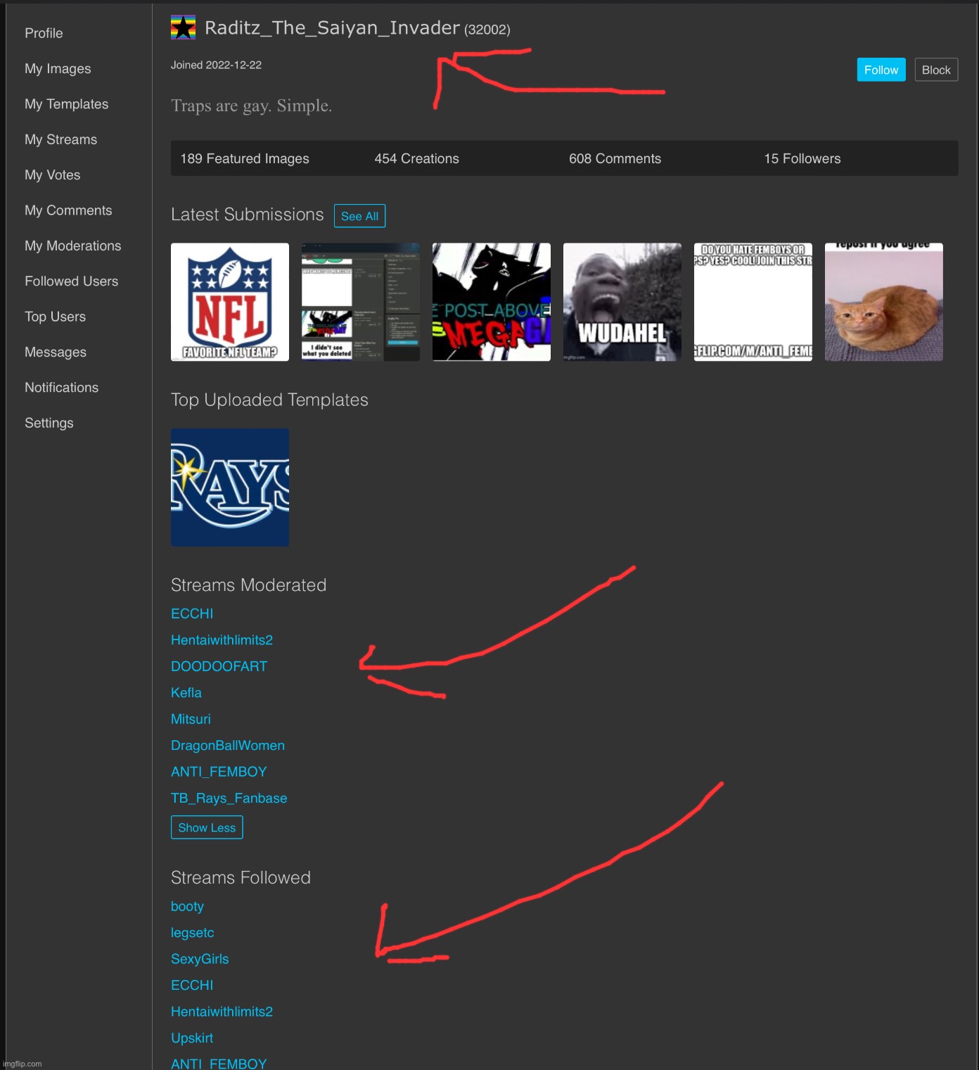Image resolution: width=979 pixels, height=1070 pixels.
Task: Open Profile in the sidebar
Action: (44, 33)
